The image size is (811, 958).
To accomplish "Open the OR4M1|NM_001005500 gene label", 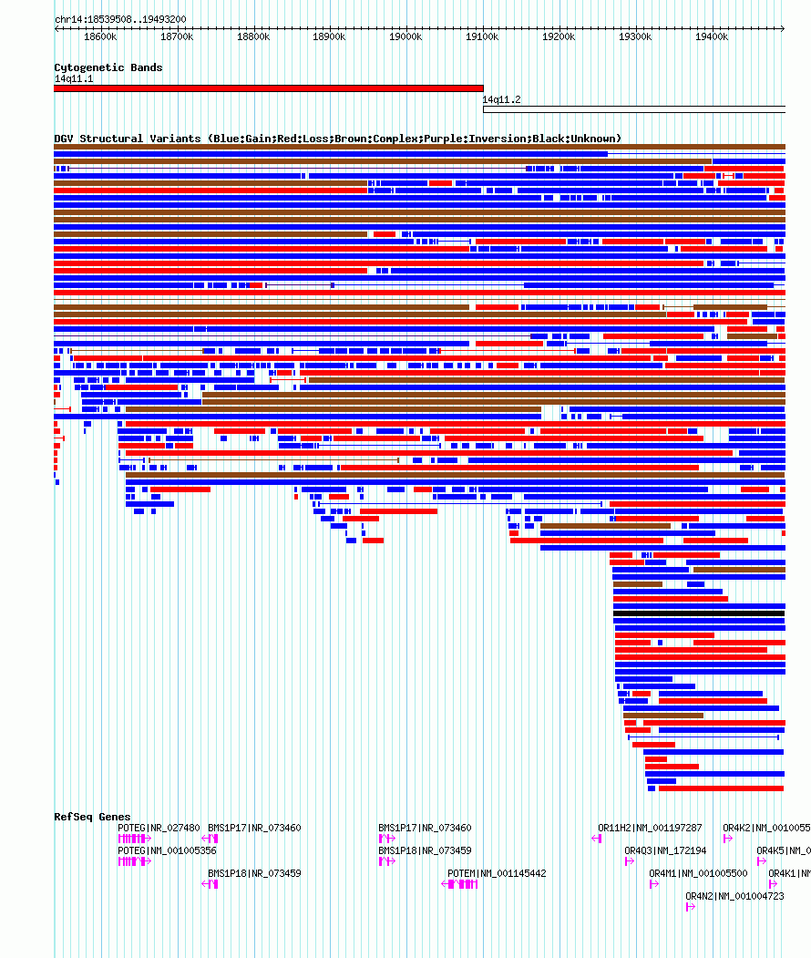I will (698, 874).
